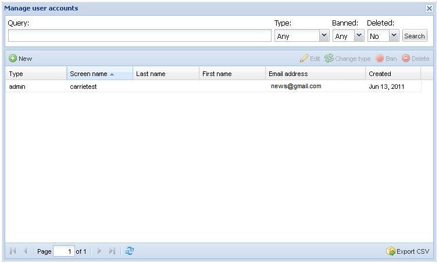Sort by the Created column header

coord(393,74)
